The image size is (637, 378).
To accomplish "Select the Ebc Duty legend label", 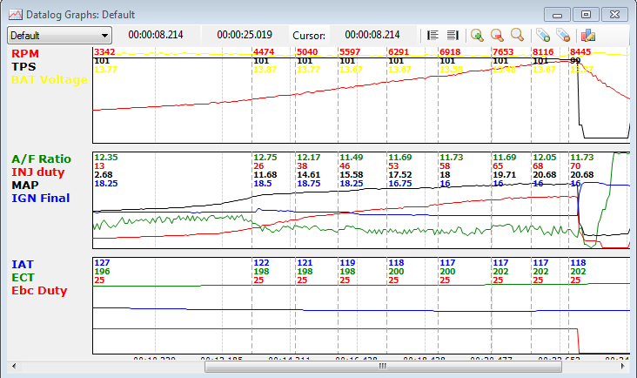I will click(39, 290).
